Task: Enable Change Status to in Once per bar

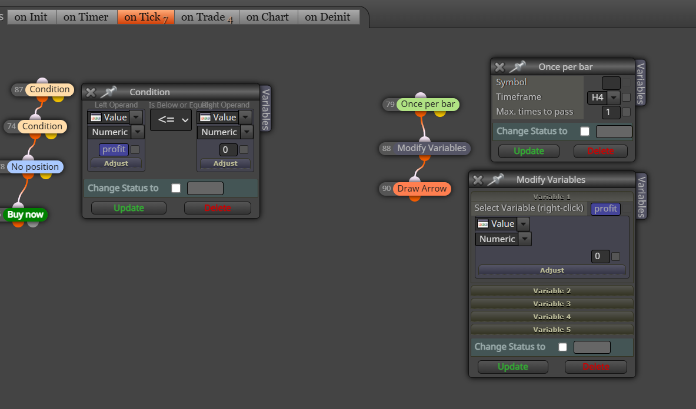Action: (x=585, y=132)
